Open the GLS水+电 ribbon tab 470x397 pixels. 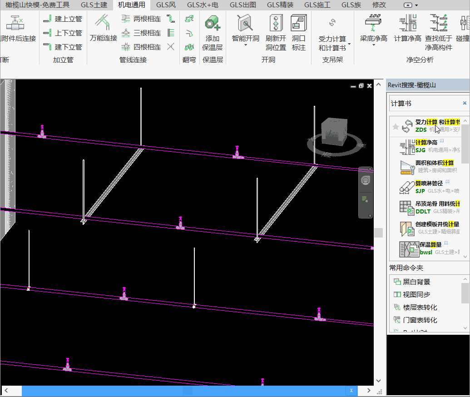pos(203,5)
